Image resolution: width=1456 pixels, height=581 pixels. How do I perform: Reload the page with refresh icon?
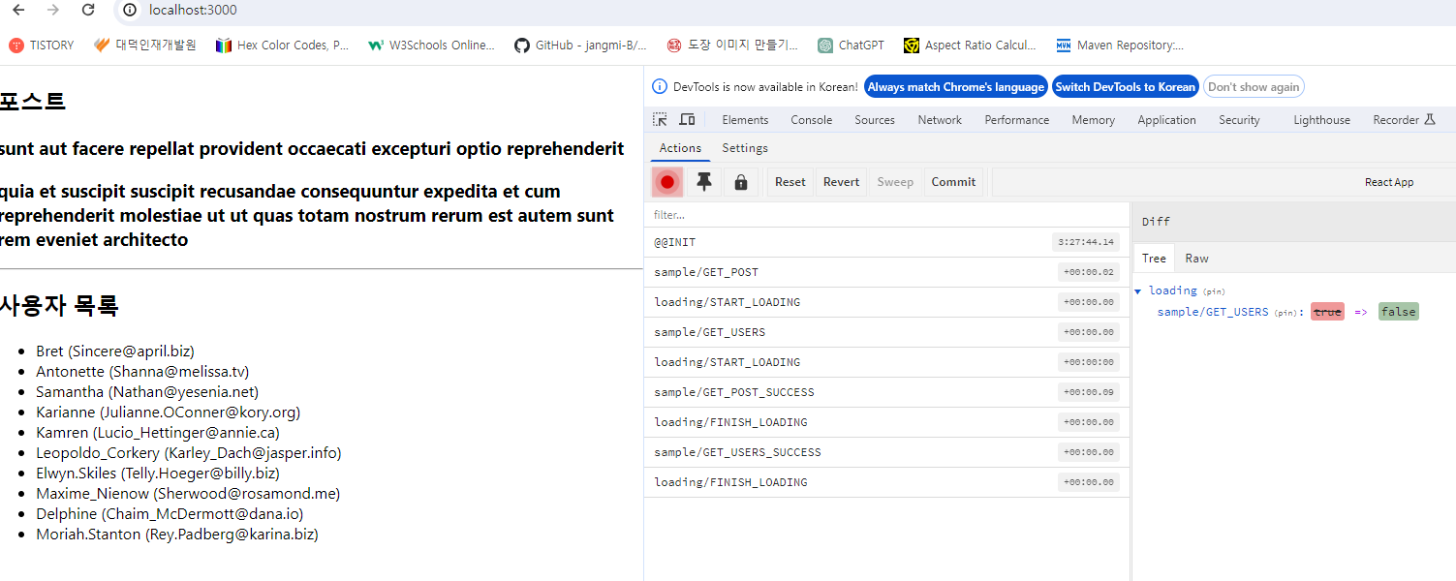click(x=88, y=10)
